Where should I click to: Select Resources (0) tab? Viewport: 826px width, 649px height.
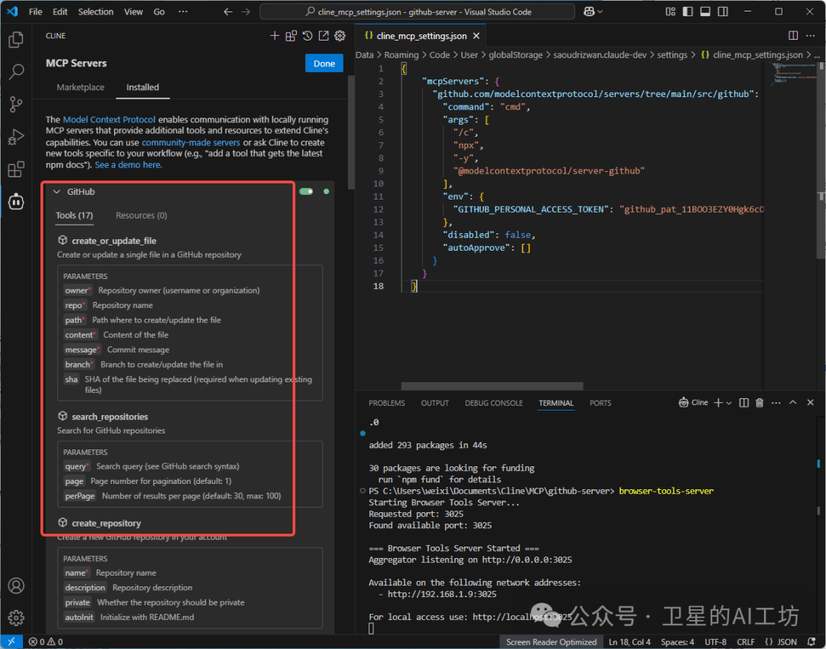(x=141, y=216)
